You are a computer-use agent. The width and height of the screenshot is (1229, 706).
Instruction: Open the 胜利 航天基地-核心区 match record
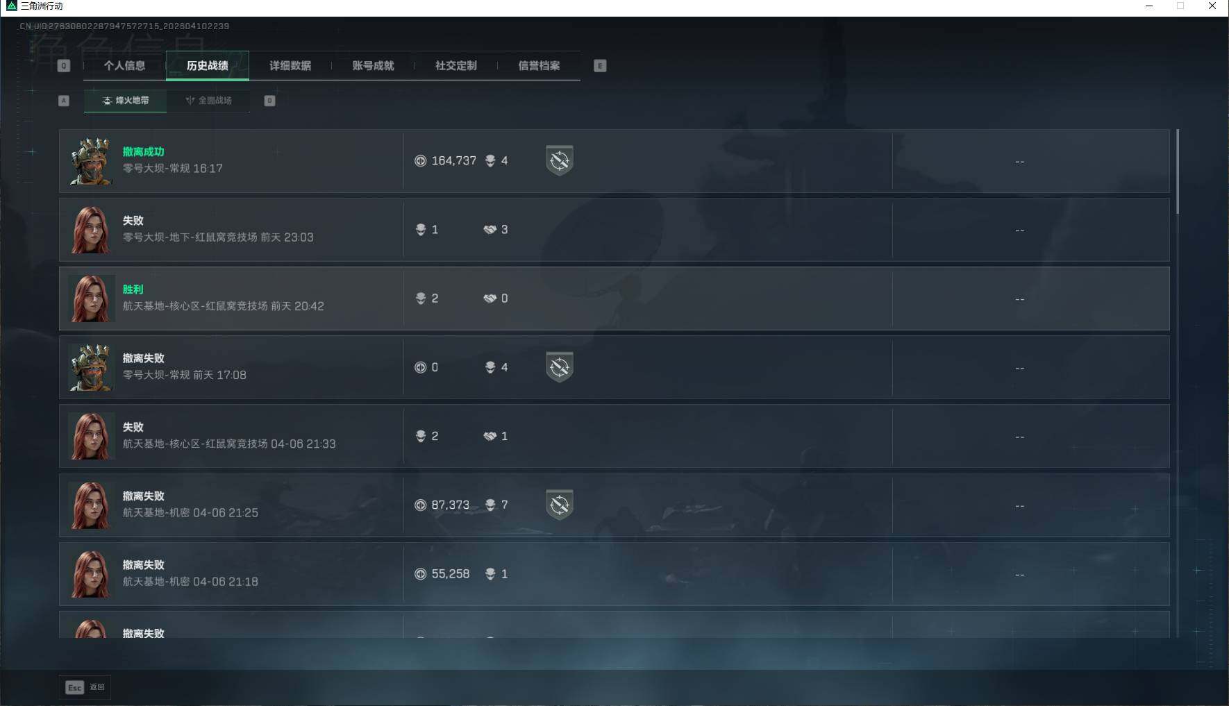[614, 299]
